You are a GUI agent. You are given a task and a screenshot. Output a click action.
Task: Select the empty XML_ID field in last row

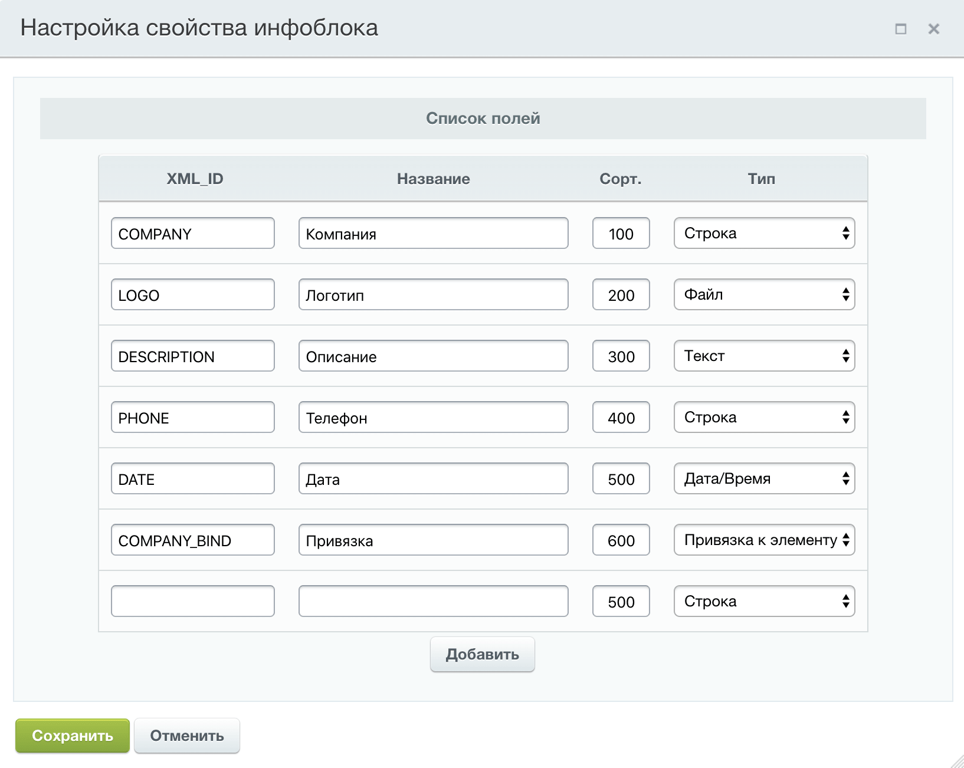(192, 602)
